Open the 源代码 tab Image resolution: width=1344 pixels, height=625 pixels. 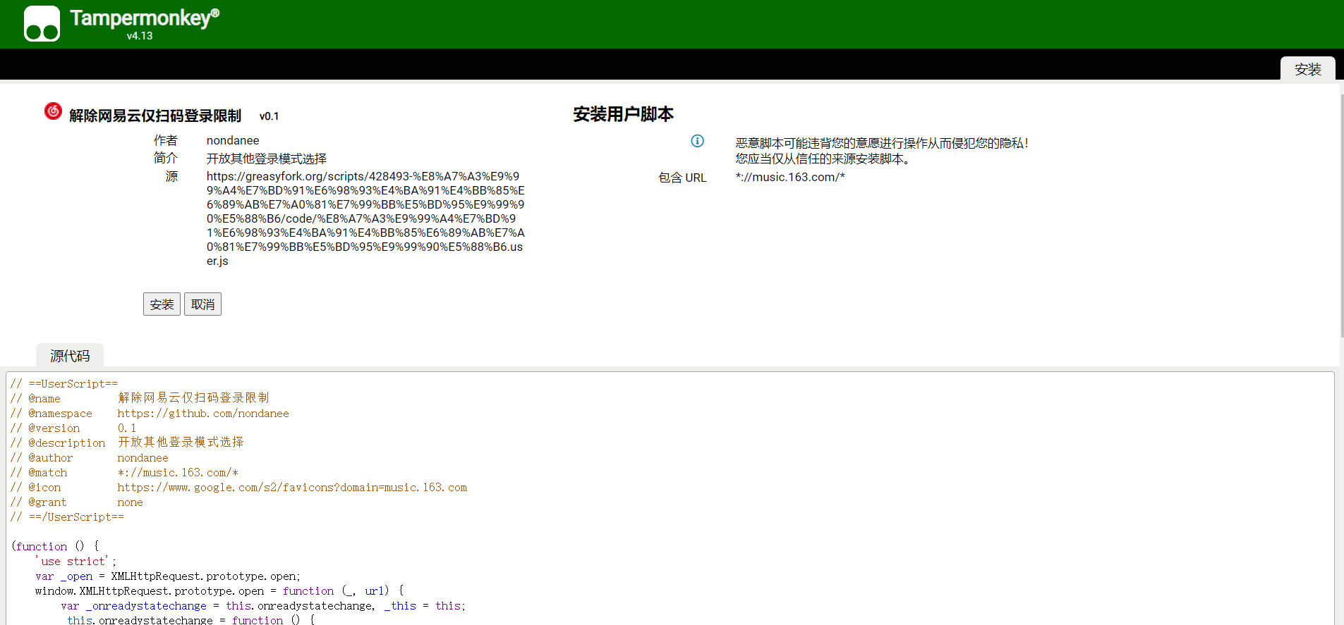[x=70, y=356]
